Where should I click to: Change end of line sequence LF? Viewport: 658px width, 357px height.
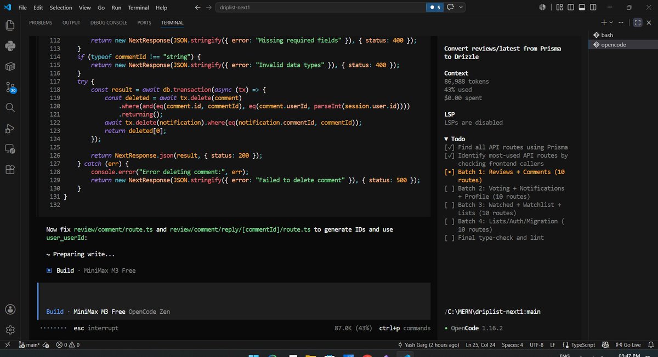coord(553,345)
